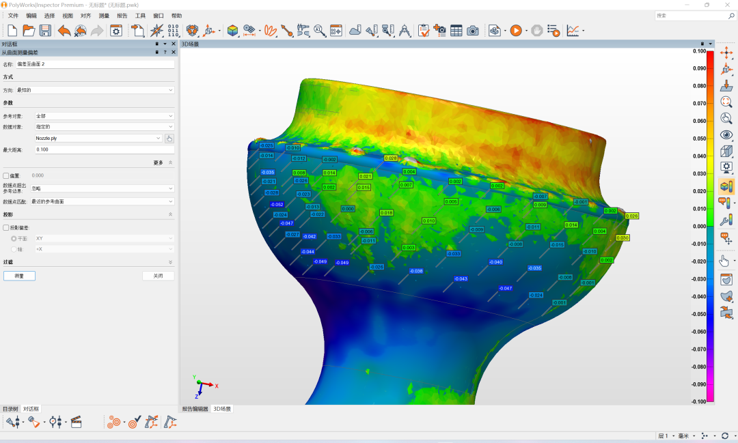Screen dimensions: 738x443
Task: Click the camera snapshot icon in toolbar
Action: pyautogui.click(x=472, y=30)
